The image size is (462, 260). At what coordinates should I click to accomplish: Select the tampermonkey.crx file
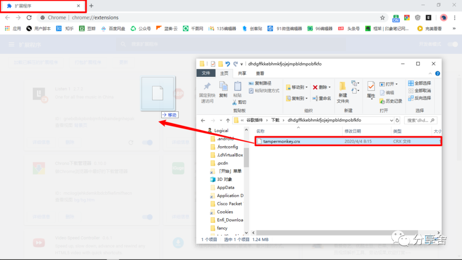pos(348,142)
